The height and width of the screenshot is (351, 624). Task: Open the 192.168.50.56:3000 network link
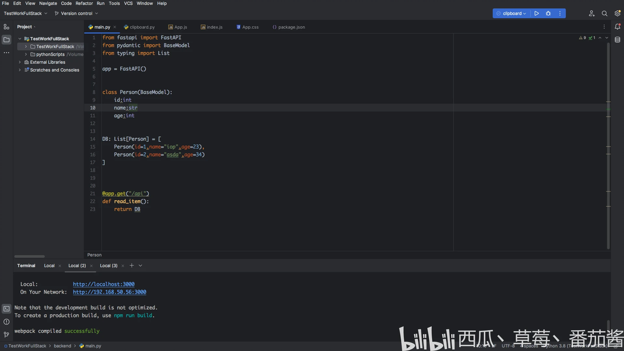click(x=109, y=292)
